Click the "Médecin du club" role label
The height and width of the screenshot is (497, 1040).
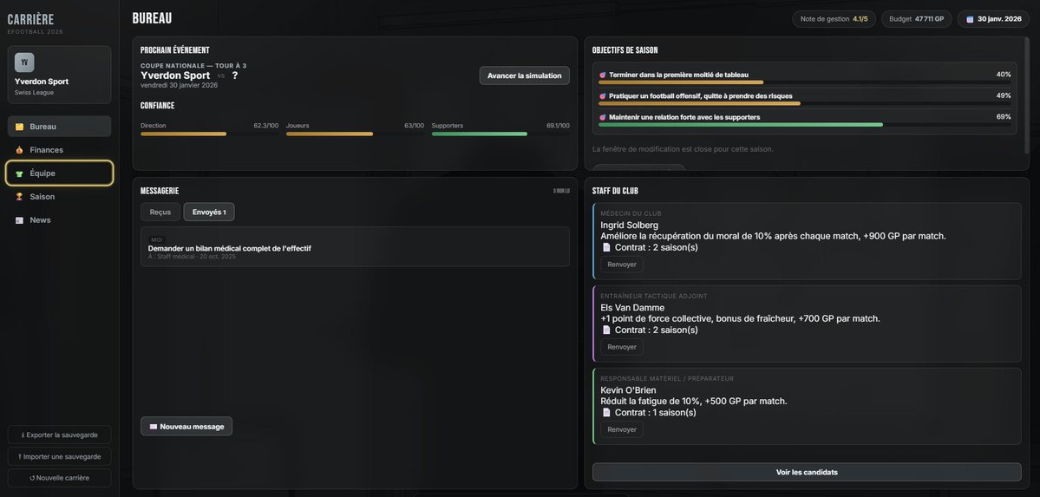[631, 213]
